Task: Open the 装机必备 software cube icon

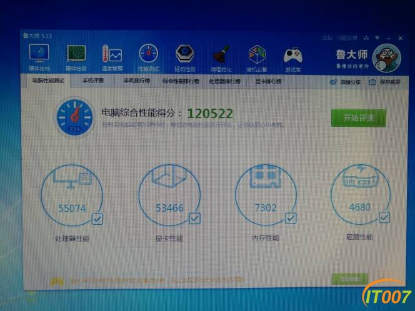Action: (257, 54)
